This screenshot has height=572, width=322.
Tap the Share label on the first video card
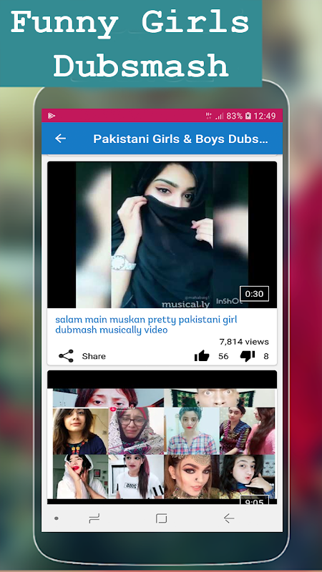94,356
